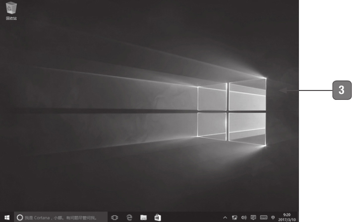Switch the 中 input method indicator
Image resolution: width=352 pixels, height=222 pixels.
(x=273, y=217)
